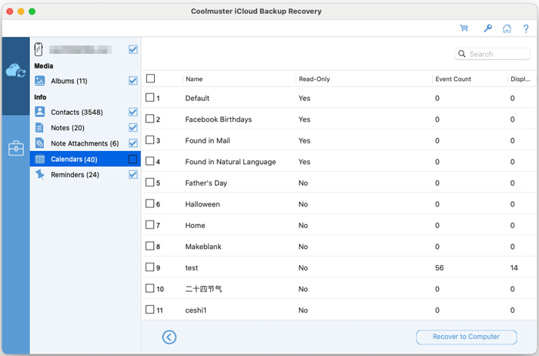539x356 pixels.
Task: Uncheck the Note Attachments checkbox
Action: click(x=133, y=143)
